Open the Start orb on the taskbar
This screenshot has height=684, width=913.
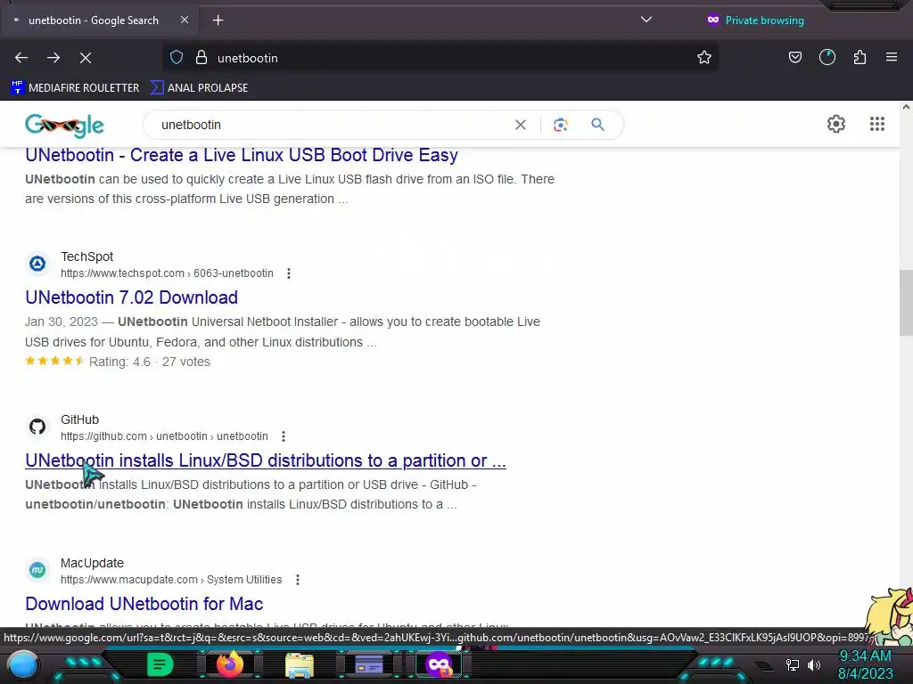tap(23, 664)
